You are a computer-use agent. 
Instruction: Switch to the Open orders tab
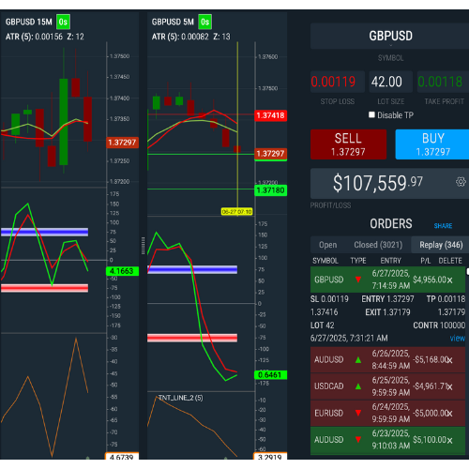point(327,245)
